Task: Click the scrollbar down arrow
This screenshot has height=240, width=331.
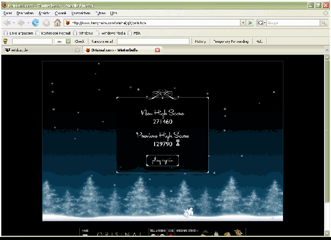Action: [x=327, y=233]
